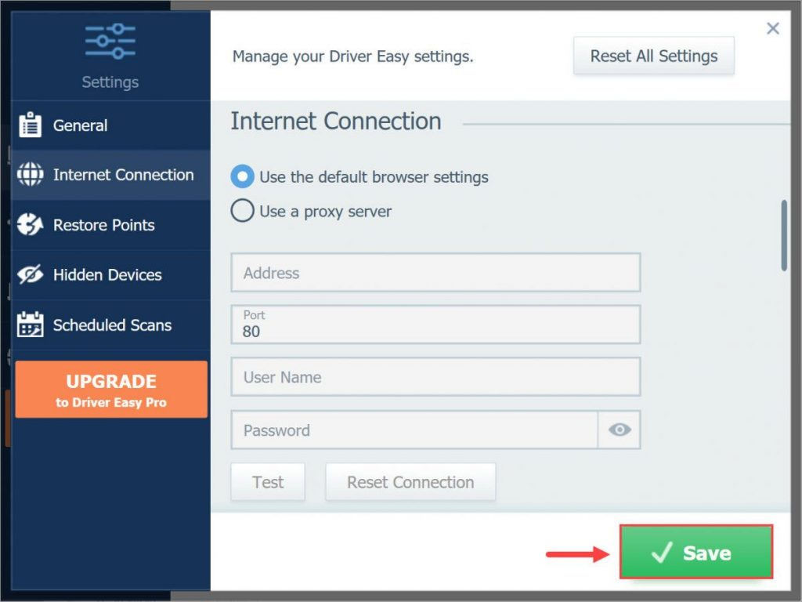Click the Hidden Devices crossed-eye icon
This screenshot has width=802, height=602.
pyautogui.click(x=30, y=275)
